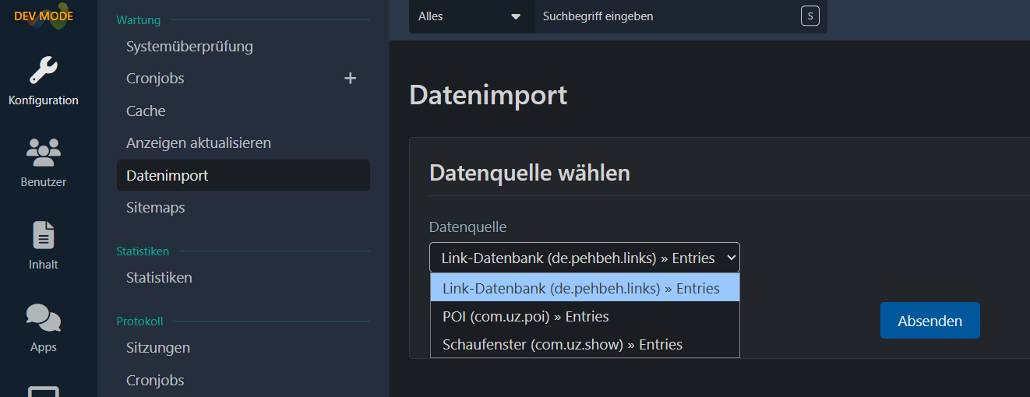Open Sitzungen under Protokoll
The image size is (1030, 397).
(158, 348)
